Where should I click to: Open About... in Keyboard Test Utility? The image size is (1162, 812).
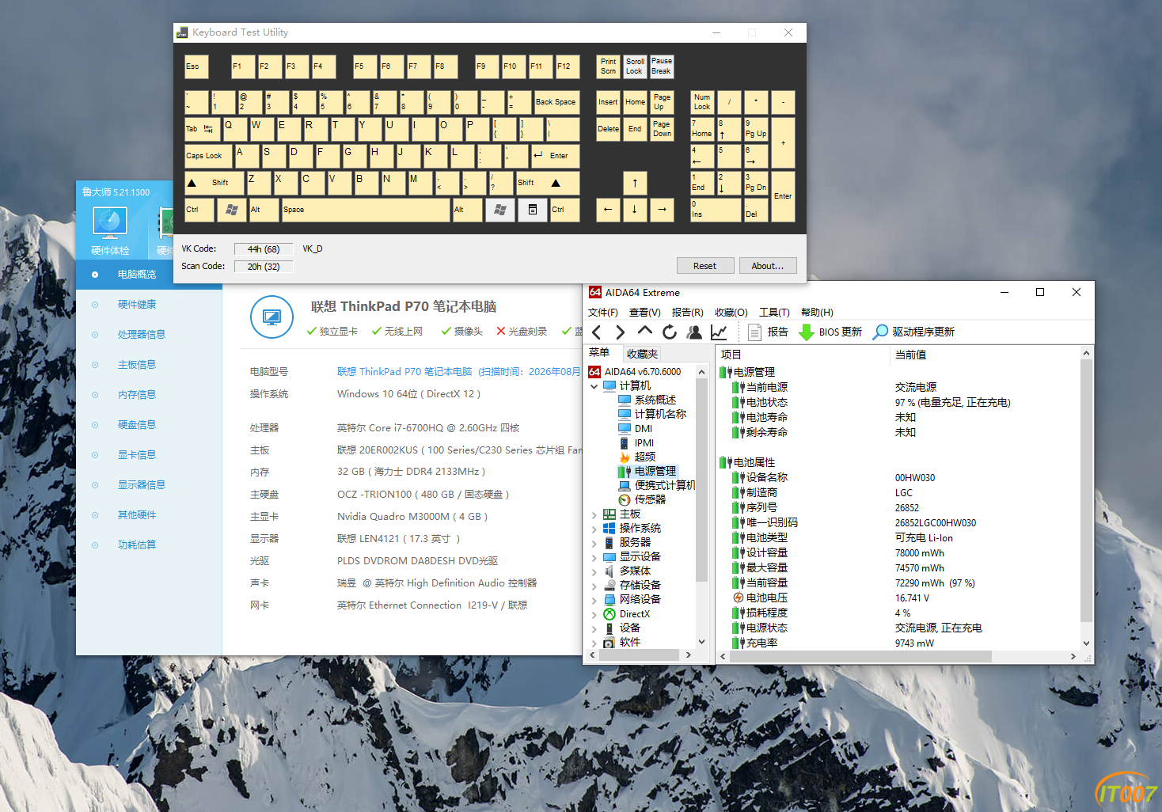(768, 266)
